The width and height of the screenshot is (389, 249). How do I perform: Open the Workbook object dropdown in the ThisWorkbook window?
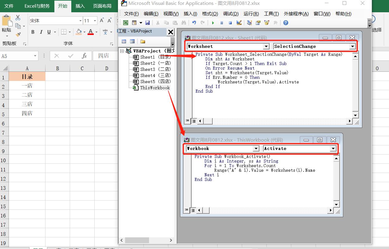pyautogui.click(x=256, y=148)
